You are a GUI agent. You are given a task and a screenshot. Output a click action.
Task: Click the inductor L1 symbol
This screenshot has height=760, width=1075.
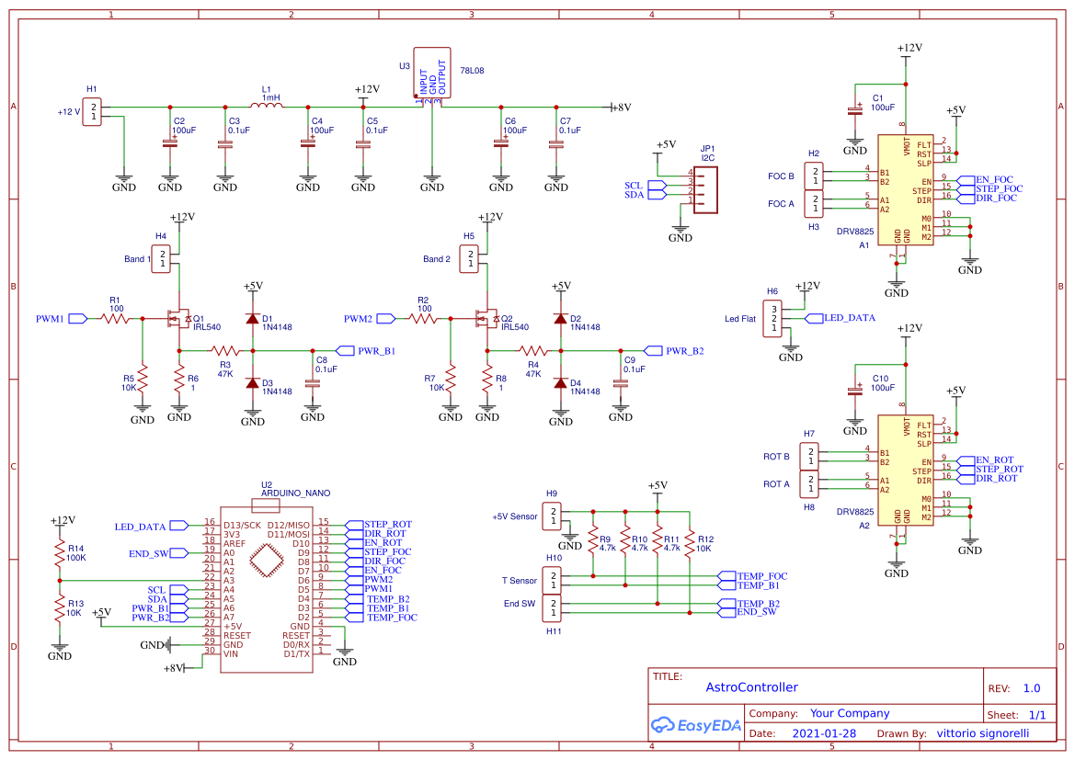click(269, 104)
